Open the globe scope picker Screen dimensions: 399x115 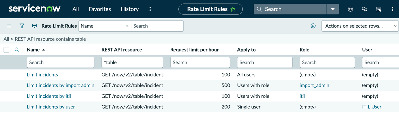(350, 9)
